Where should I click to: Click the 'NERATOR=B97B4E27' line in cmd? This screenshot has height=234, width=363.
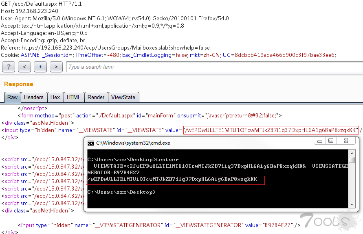coord(113,172)
